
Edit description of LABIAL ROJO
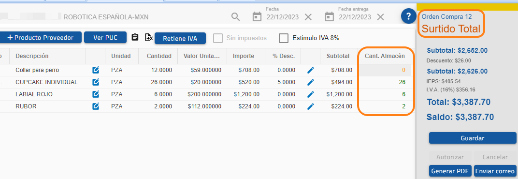tap(96, 94)
